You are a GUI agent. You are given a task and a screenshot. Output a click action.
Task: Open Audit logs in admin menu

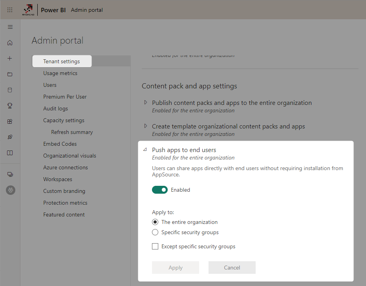(x=55, y=108)
